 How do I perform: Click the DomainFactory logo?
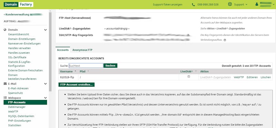[19, 4]
